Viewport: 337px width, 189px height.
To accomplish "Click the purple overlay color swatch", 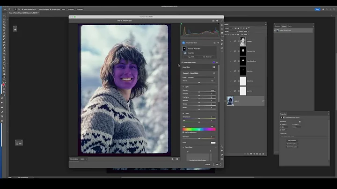I will tap(213, 62).
